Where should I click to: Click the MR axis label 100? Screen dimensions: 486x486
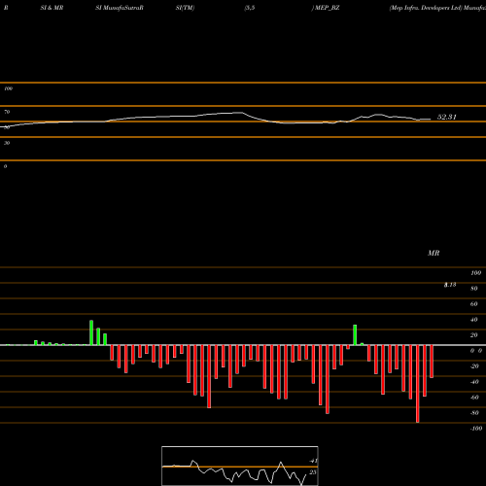475,273
